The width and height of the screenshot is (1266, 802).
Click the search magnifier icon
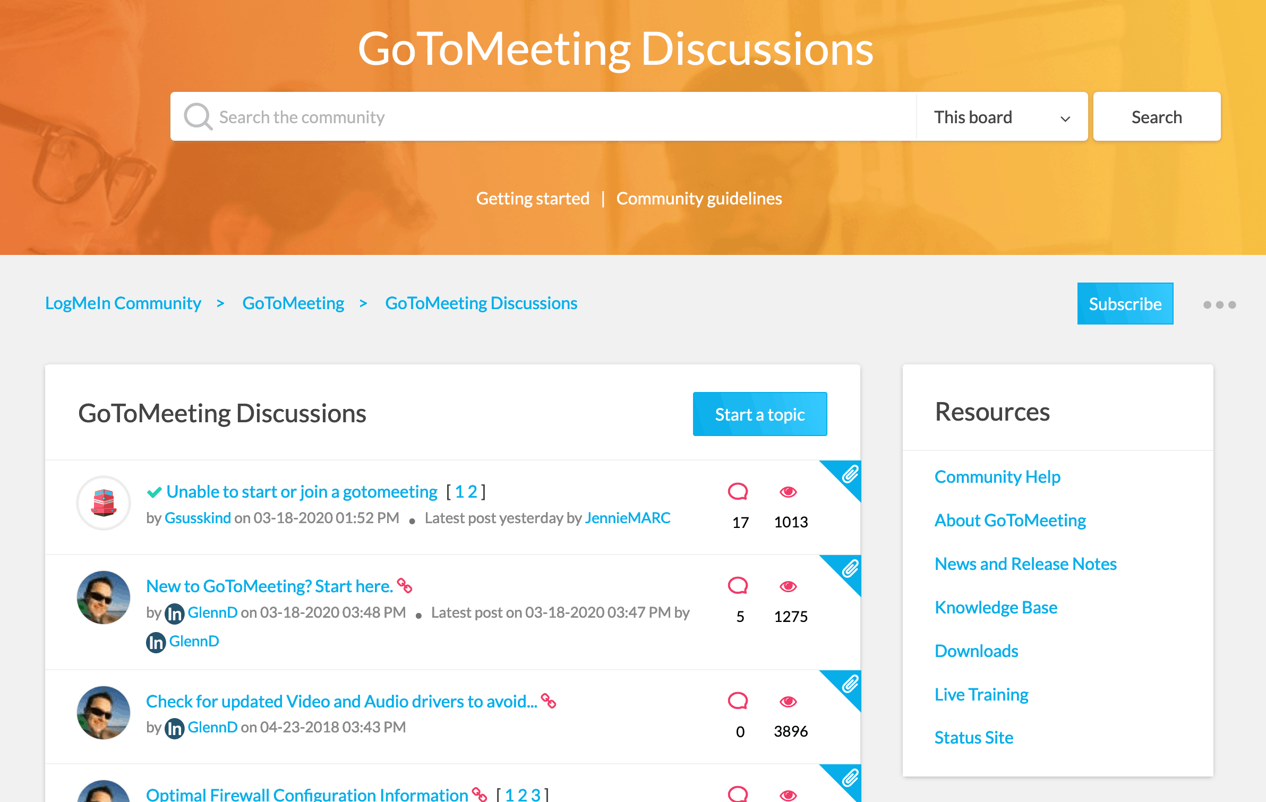(x=198, y=117)
